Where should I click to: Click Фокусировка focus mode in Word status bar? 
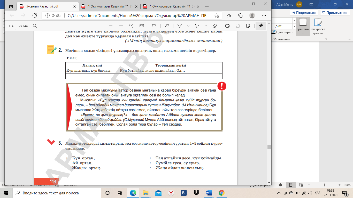tap(261, 185)
